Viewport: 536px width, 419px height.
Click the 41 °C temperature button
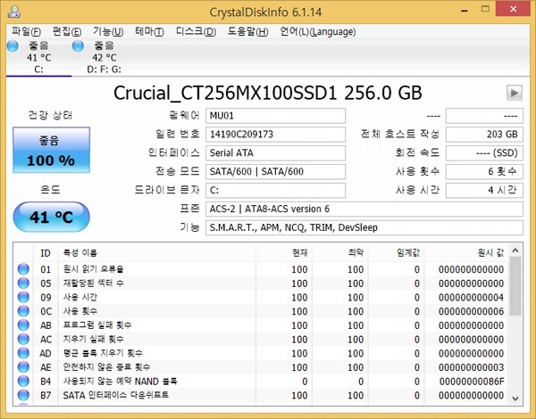(51, 217)
